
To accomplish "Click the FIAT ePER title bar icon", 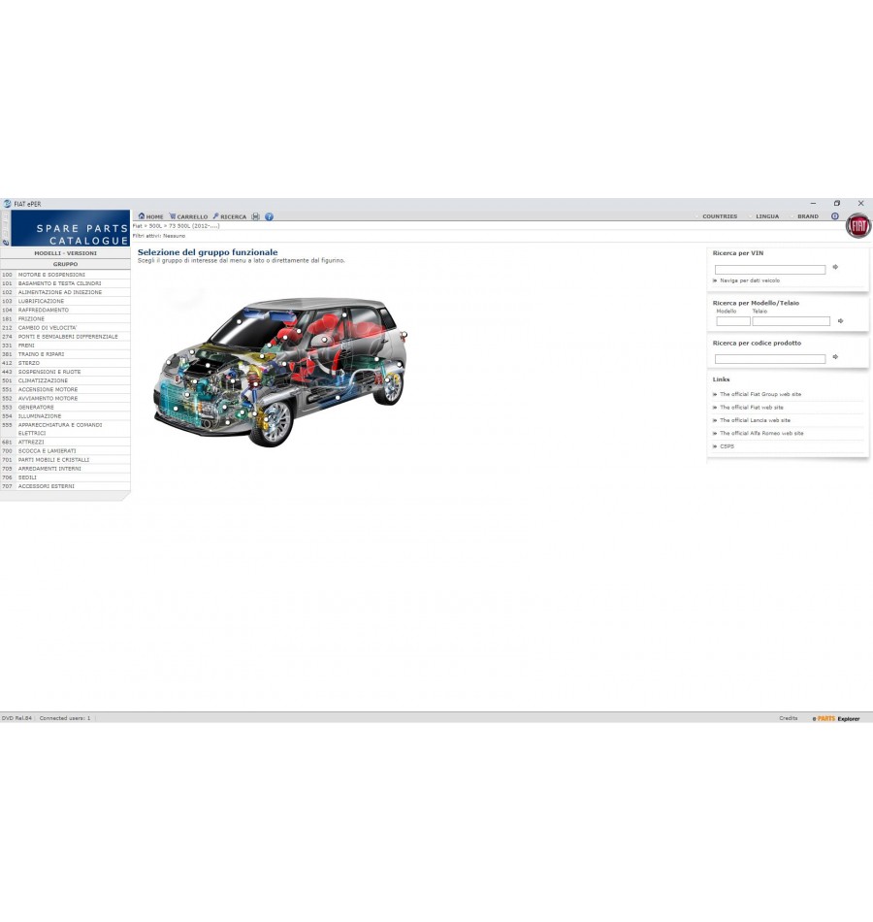I will pos(7,204).
